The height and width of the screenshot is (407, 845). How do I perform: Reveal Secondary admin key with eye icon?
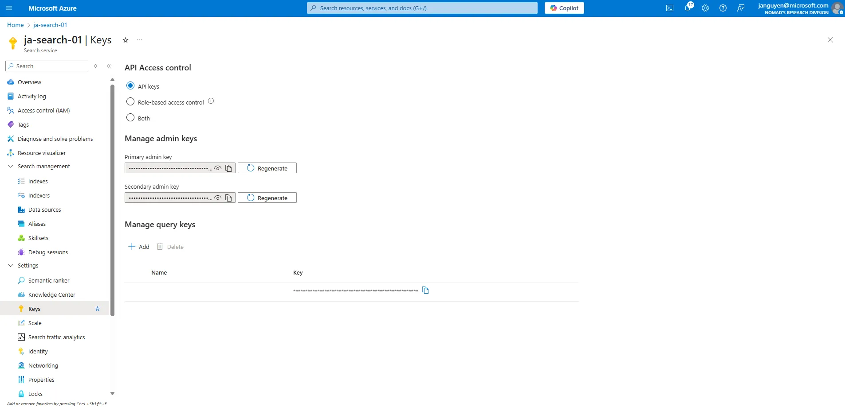(x=218, y=198)
